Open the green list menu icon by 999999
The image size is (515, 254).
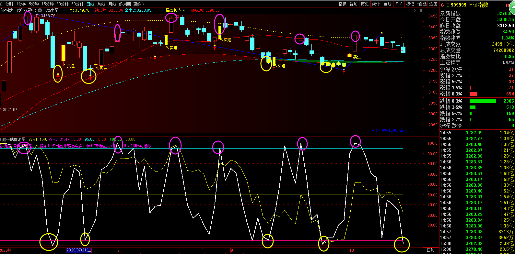point(448,5)
